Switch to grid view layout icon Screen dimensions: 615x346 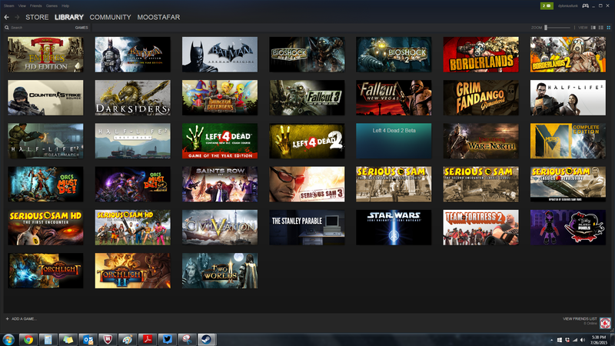(609, 28)
